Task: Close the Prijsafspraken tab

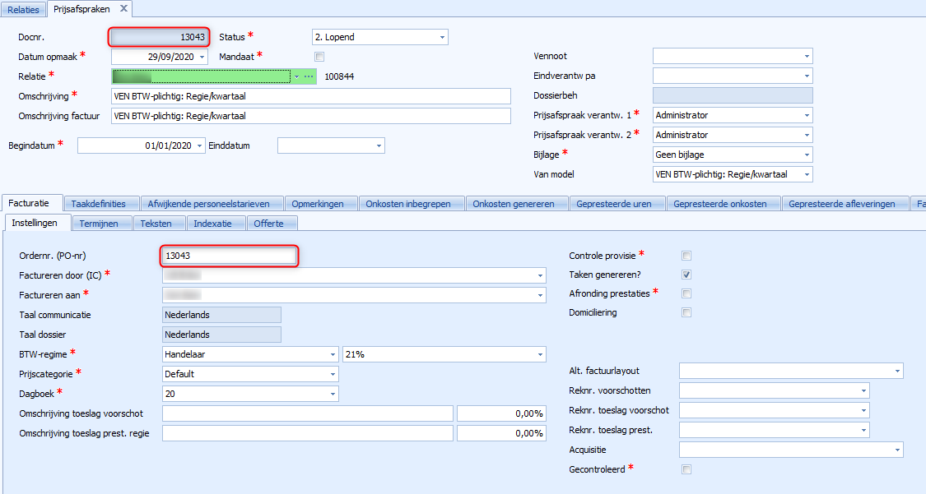Action: (123, 8)
